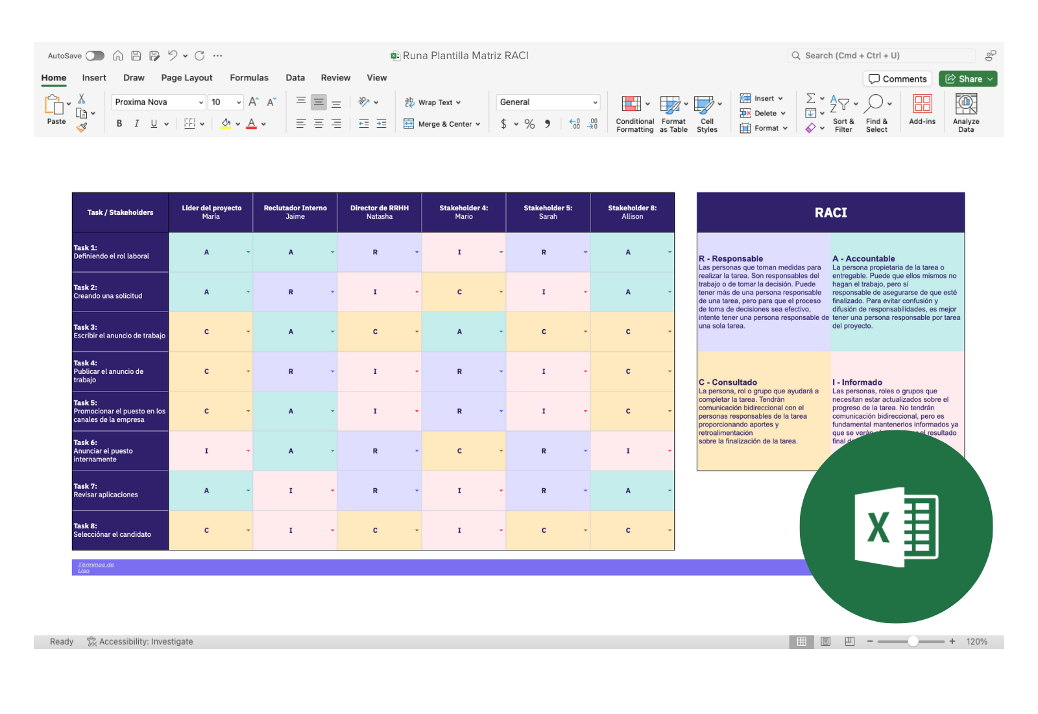Screen dimensions: 1038x714
Task: Switch to the Insert tab
Action: (94, 78)
